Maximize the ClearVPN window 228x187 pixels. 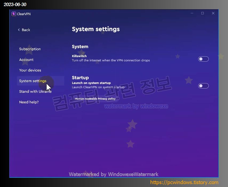(202, 13)
